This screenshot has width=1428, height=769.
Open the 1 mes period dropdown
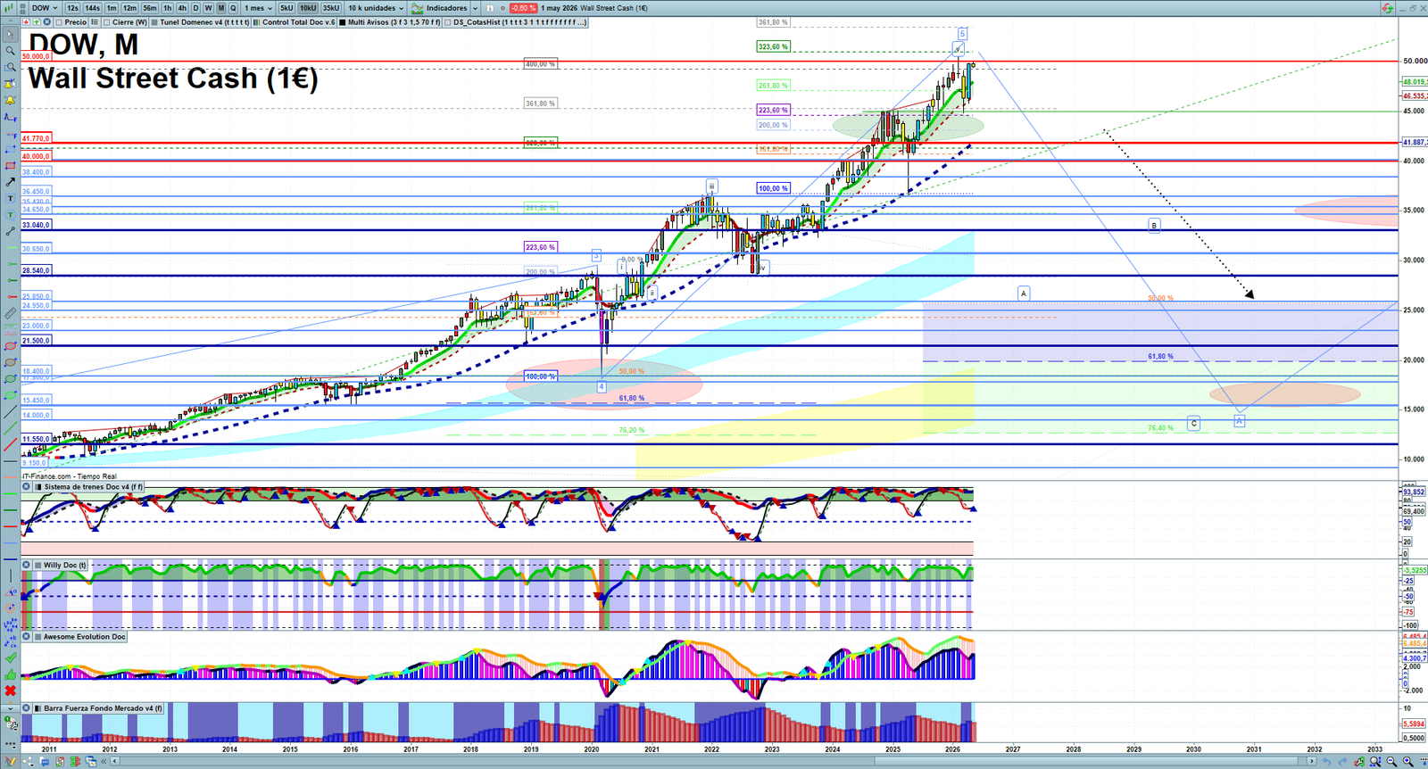(258, 8)
